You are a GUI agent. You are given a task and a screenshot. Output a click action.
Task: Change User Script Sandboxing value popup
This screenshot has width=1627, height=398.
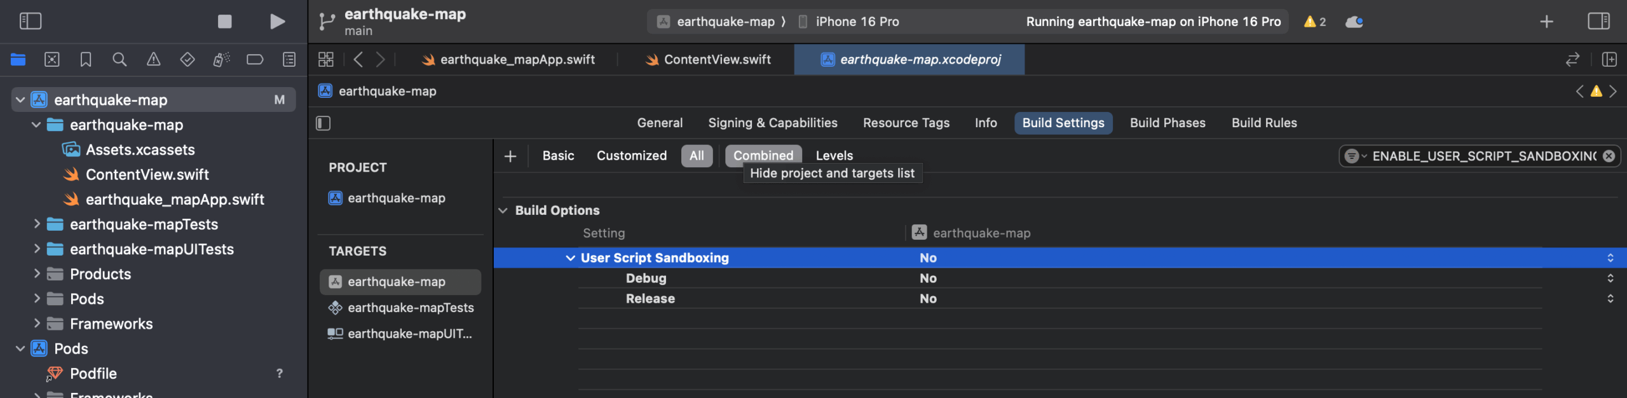[x=1610, y=257]
